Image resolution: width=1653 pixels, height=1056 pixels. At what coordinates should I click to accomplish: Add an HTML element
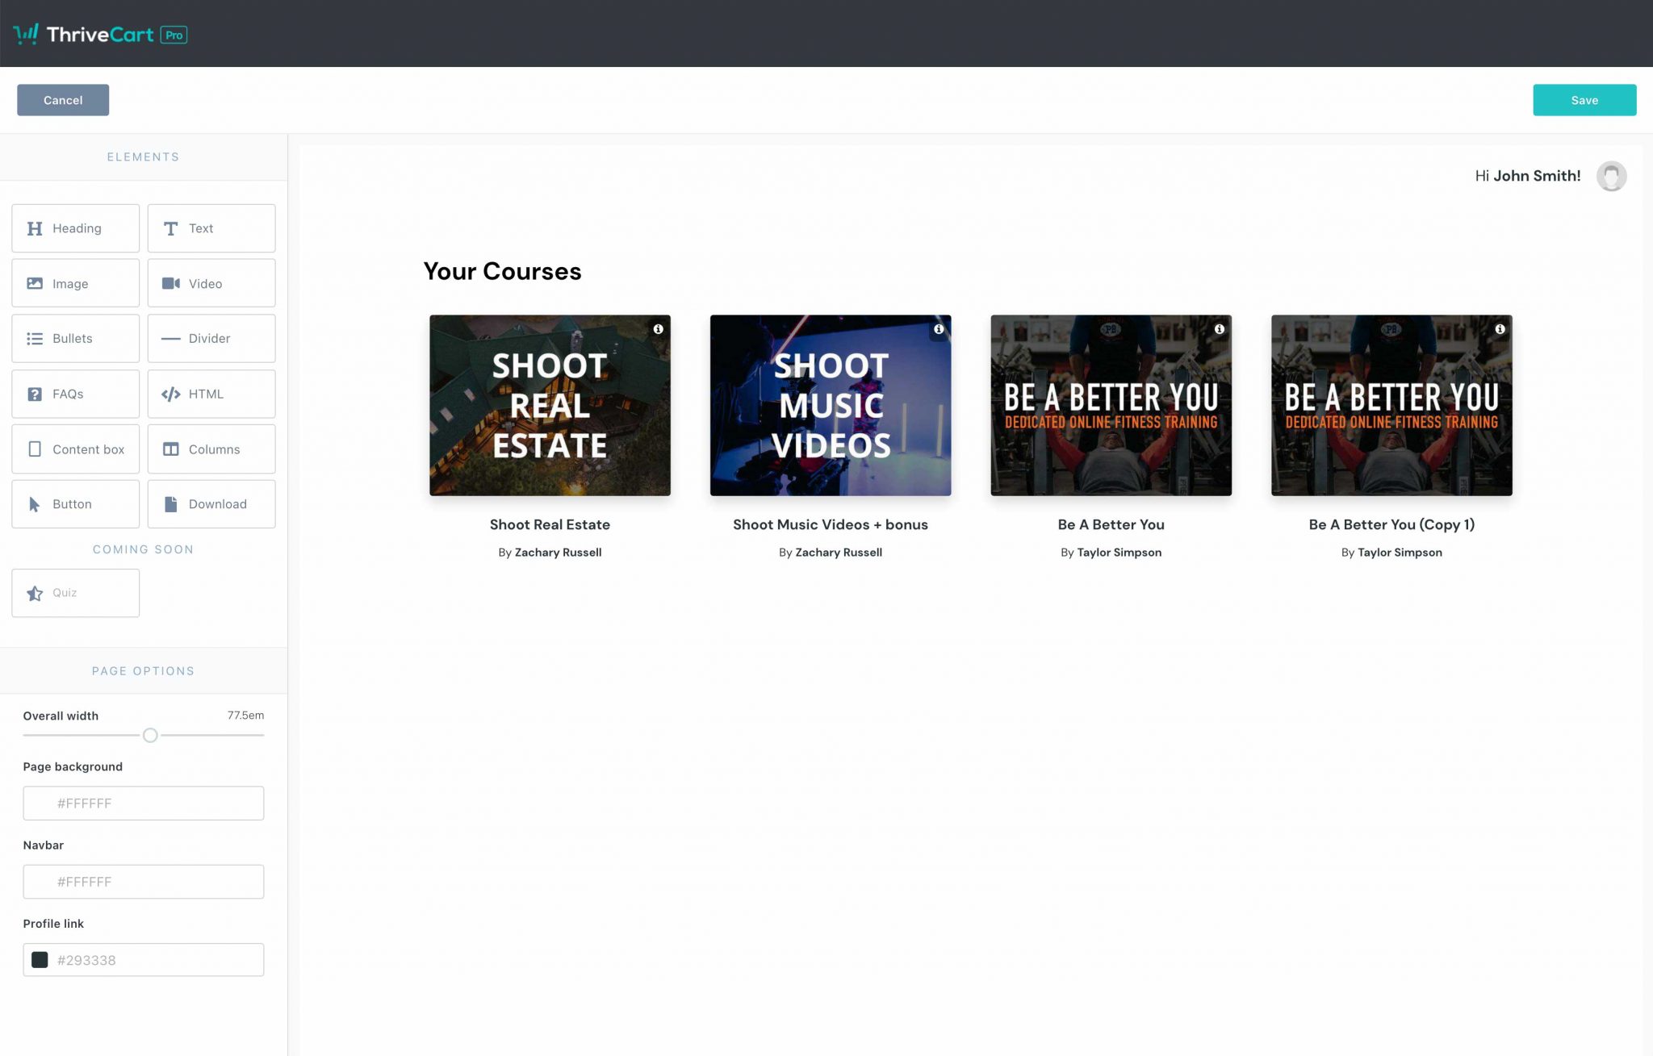(211, 394)
